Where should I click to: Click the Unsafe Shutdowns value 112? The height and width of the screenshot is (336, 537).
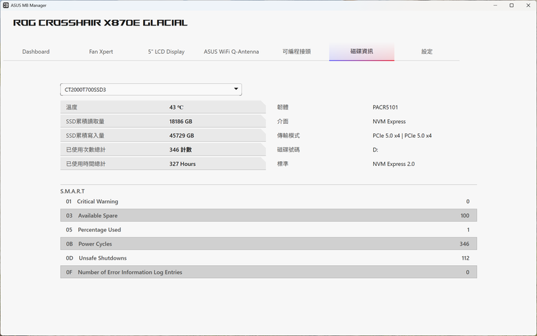tap(465, 258)
